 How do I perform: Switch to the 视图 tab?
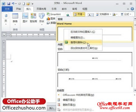click(x=85, y=9)
